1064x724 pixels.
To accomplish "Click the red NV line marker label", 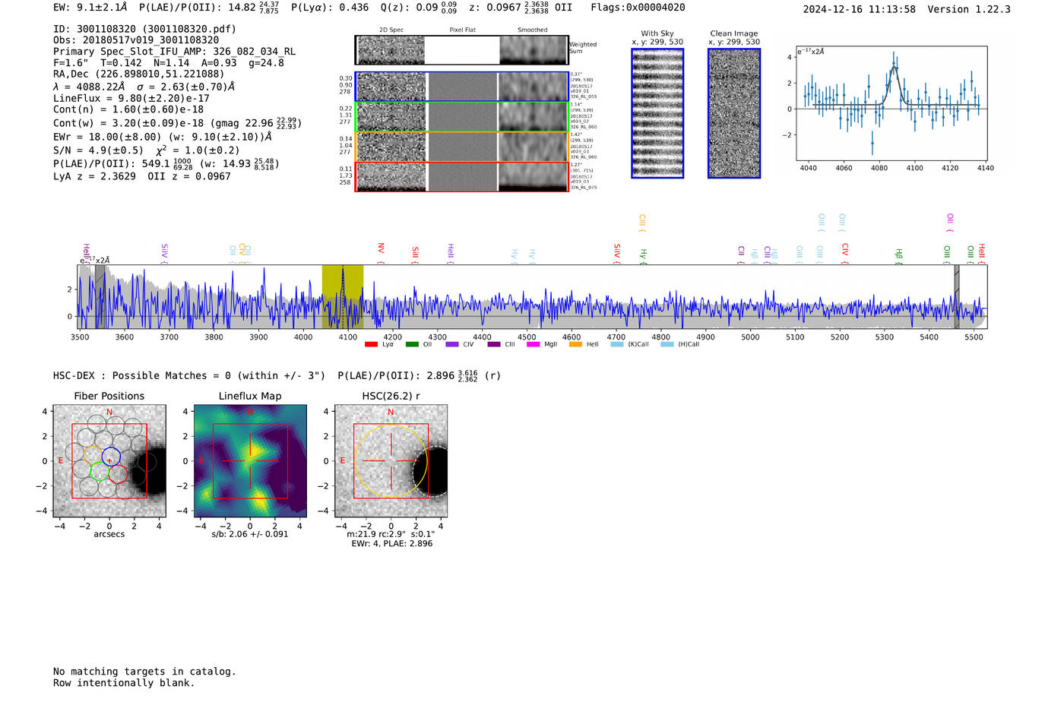I will pos(381,253).
